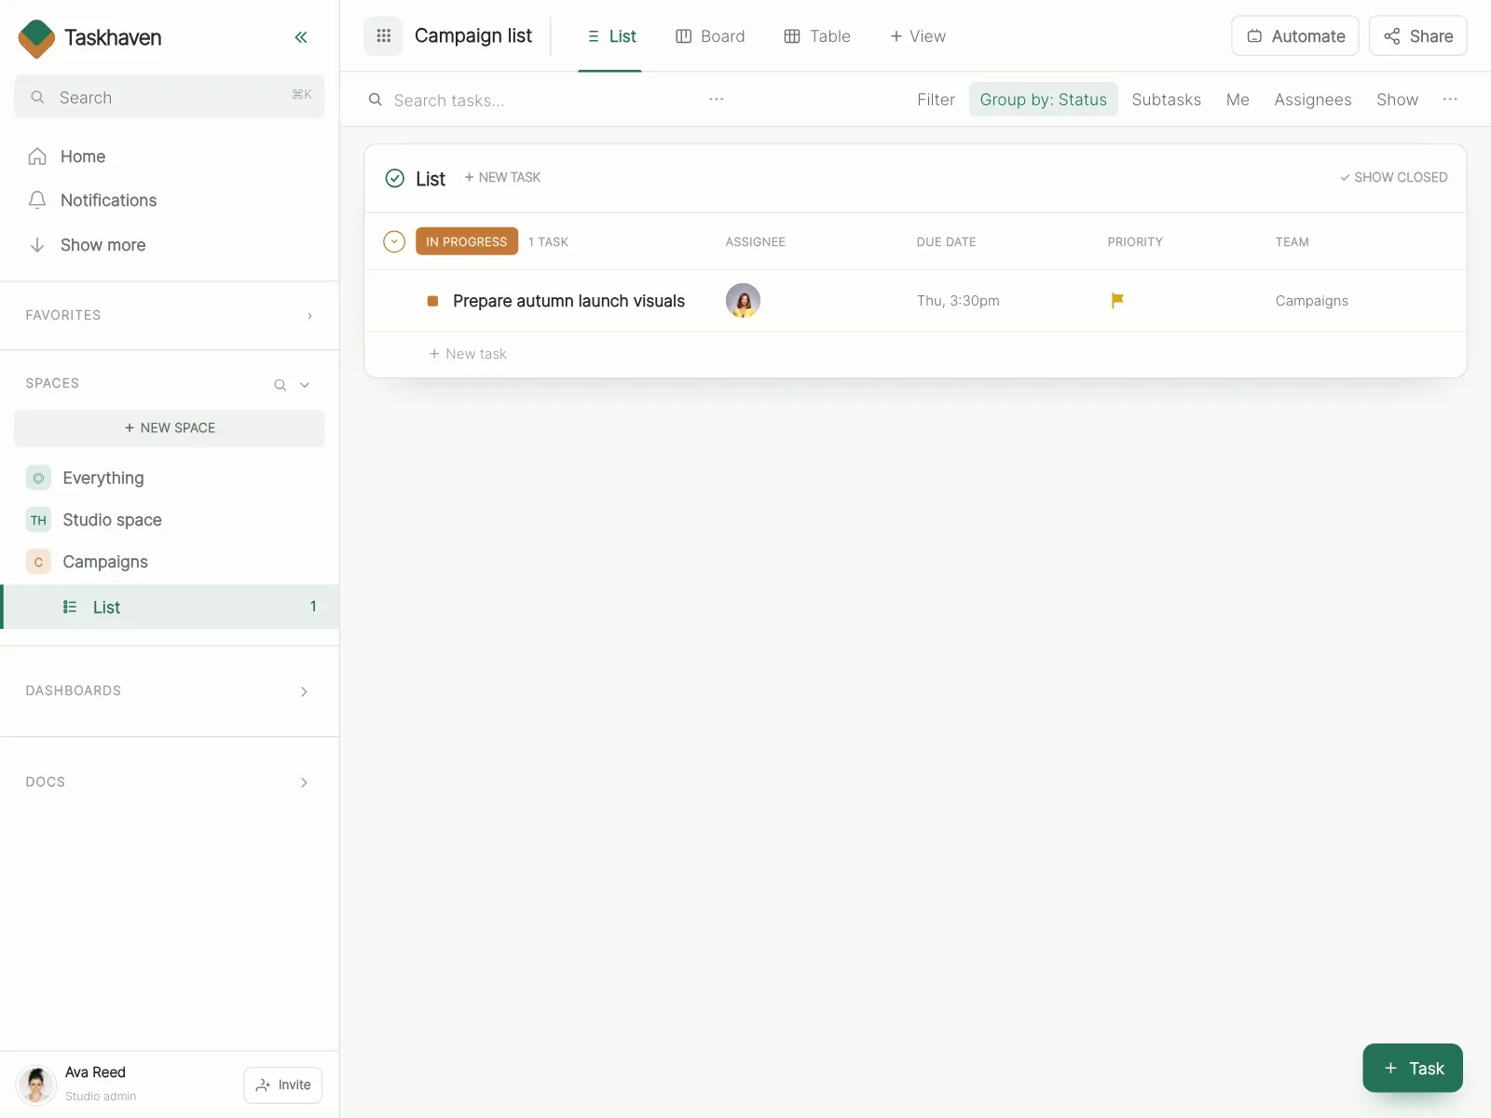Click the DUE DATE column header

(x=946, y=241)
